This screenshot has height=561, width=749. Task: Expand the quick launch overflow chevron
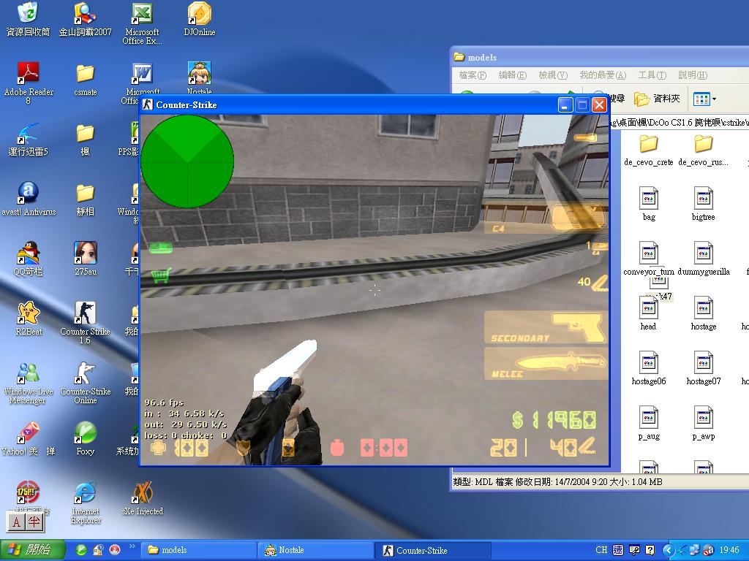132,546
